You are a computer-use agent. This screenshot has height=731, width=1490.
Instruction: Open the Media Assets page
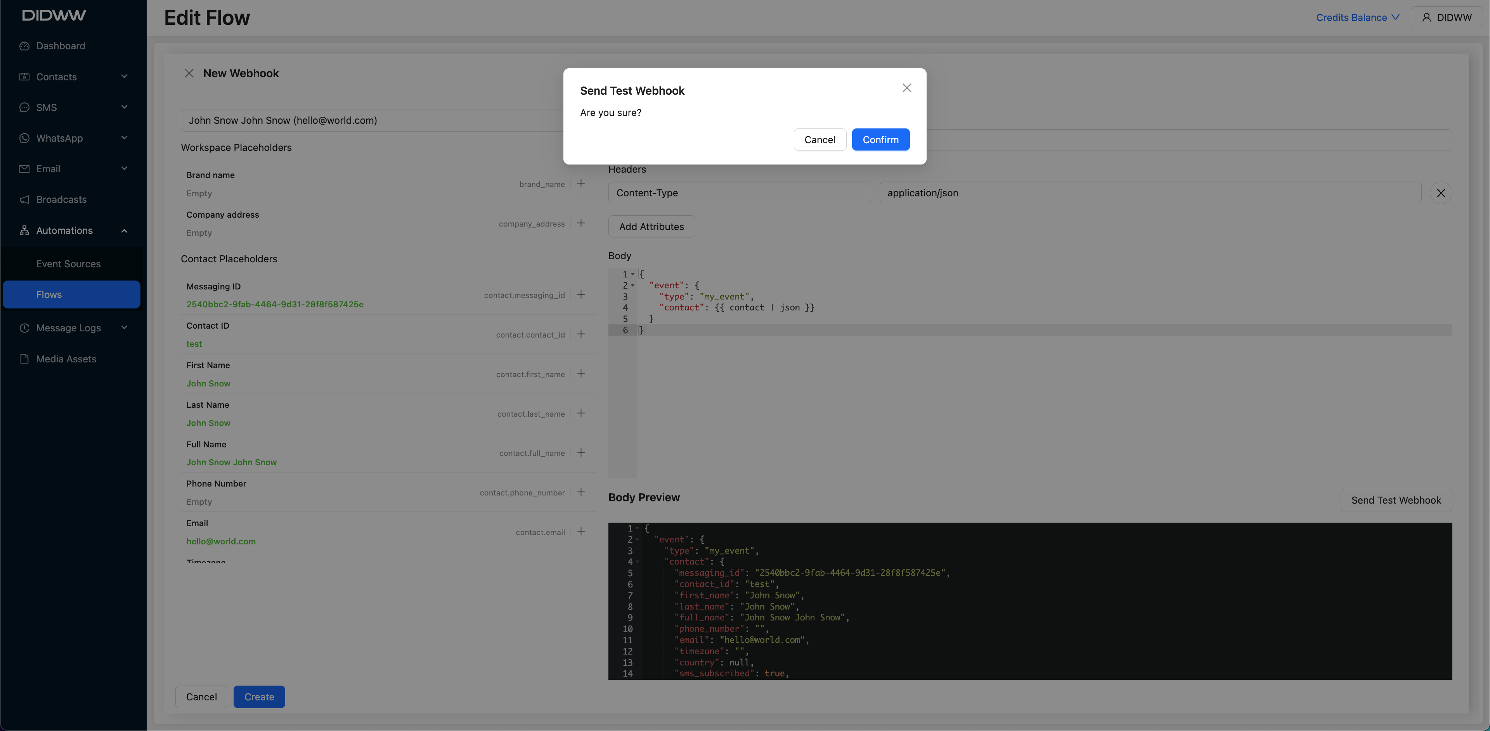66,359
